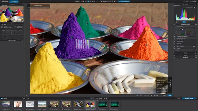This screenshot has height=111, width=198.
Task: Select the control point on green powder
Action: 87,23
